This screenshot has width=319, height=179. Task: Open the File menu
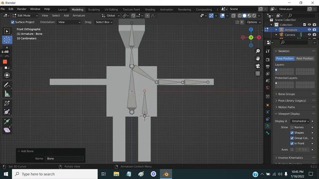(x=3, y=9)
